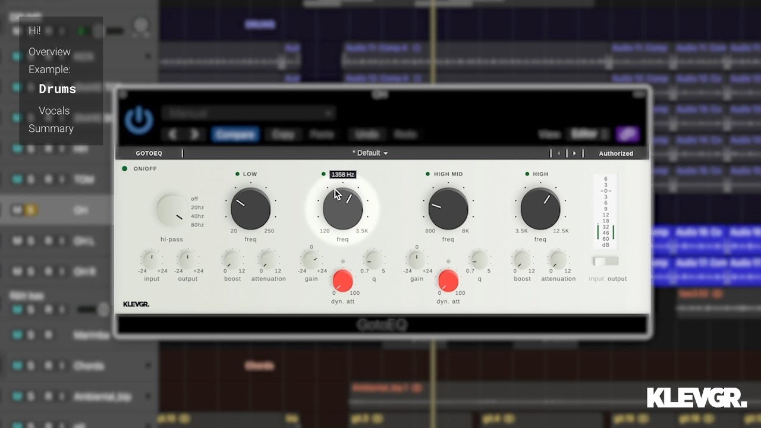Click the Authorized status text
This screenshot has height=428, width=761.
click(x=616, y=153)
